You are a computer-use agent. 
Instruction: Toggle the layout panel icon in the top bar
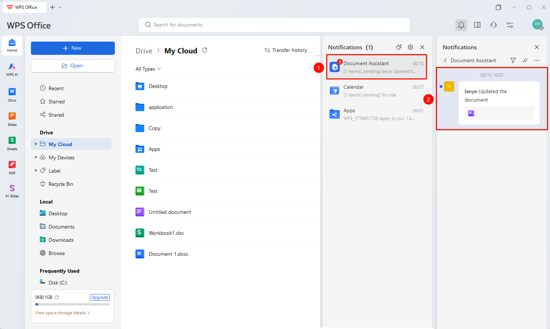click(477, 25)
